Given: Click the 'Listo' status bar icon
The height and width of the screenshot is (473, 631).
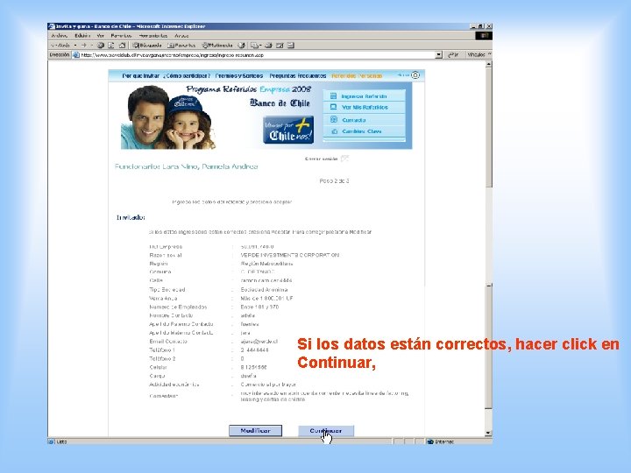Looking at the screenshot, I should pyautogui.click(x=52, y=441).
